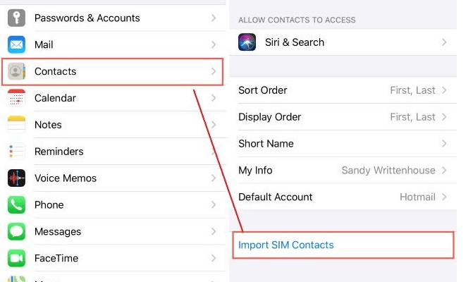Tap the Contacts app icon
Image resolution: width=473 pixels, height=282 pixels.
click(16, 71)
